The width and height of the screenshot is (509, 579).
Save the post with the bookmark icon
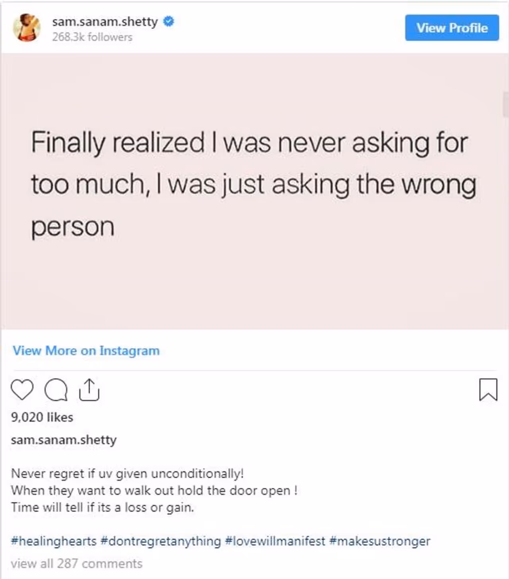pos(488,389)
